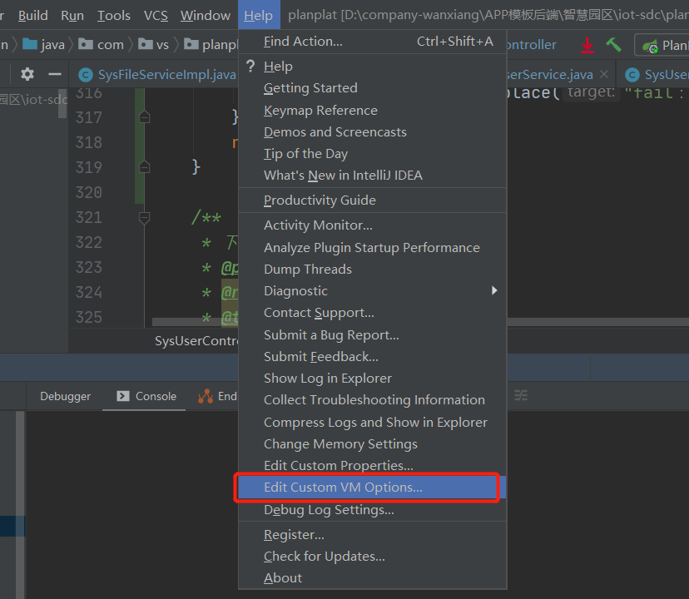Open Keymap Reference

[x=372, y=111]
